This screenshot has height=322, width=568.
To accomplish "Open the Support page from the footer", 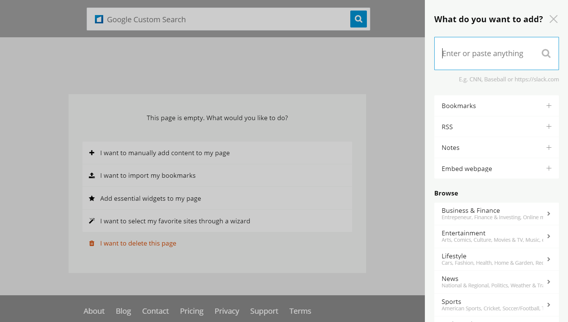I will point(264,311).
